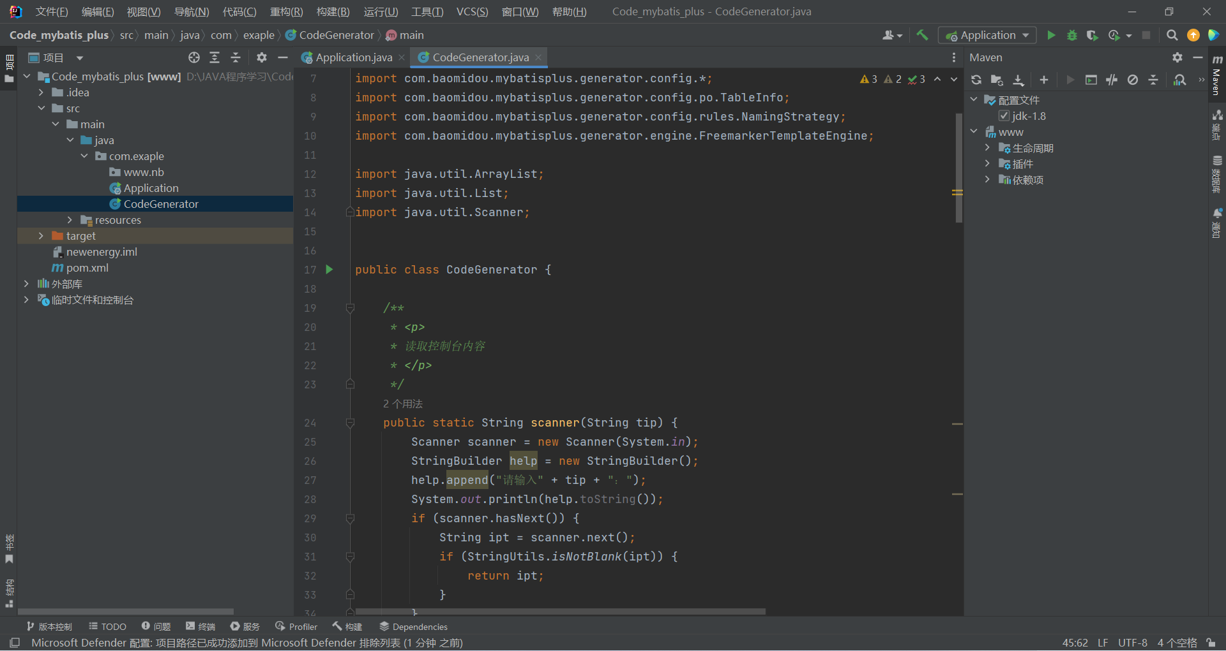
Task: Open the 终端 tool window
Action: (x=201, y=627)
